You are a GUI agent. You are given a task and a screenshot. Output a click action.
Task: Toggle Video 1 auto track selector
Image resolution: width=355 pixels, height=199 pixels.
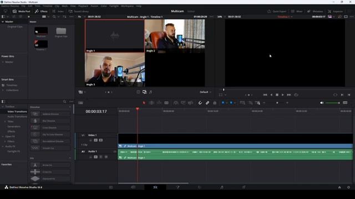click(x=95, y=140)
